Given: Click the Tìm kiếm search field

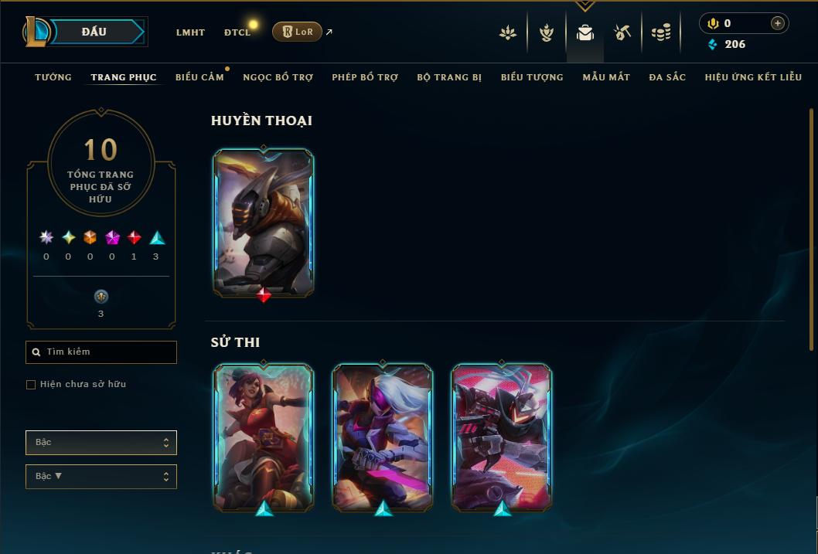Looking at the screenshot, I should 101,352.
